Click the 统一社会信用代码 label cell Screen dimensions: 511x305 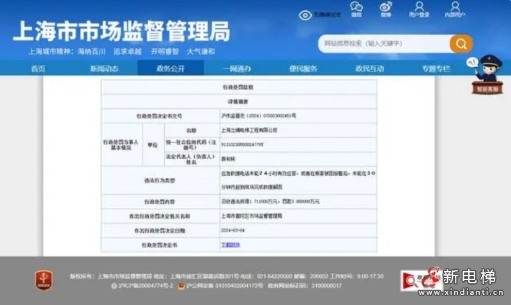coord(191,145)
